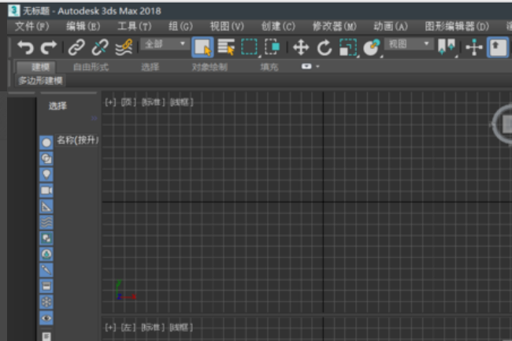Choose the Select and Rotate tool
Viewport: 512px width, 341px height.
pos(324,48)
